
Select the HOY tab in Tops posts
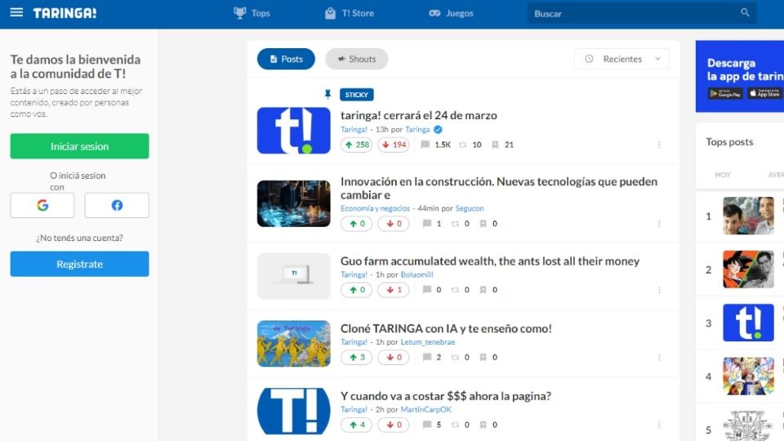[x=723, y=175]
